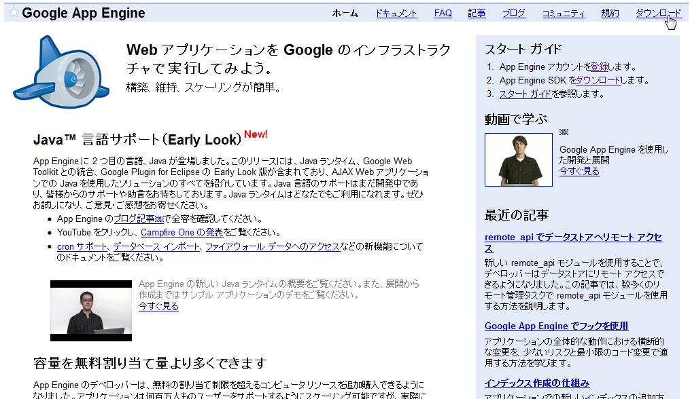Open the コミュニティ navigation link
Screen dimensions: 690x399
pyautogui.click(x=564, y=13)
